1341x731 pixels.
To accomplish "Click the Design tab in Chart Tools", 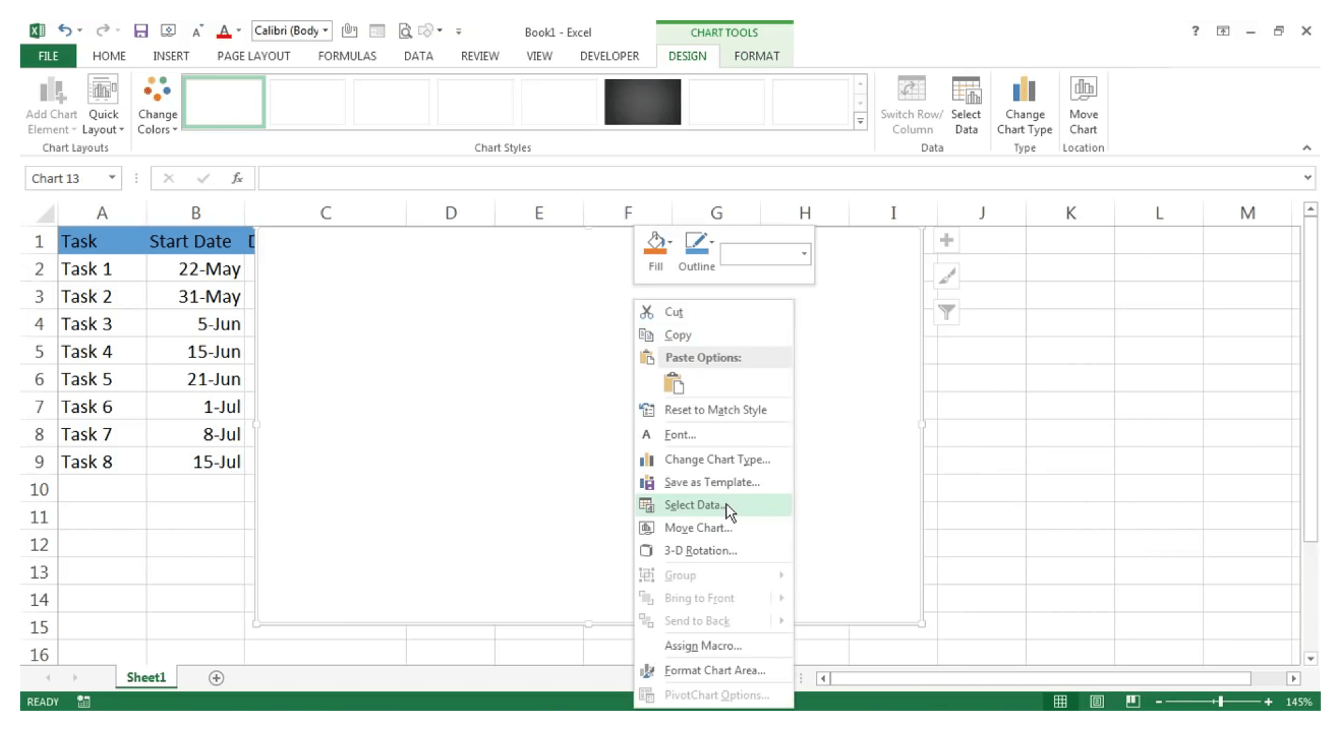I will click(687, 56).
